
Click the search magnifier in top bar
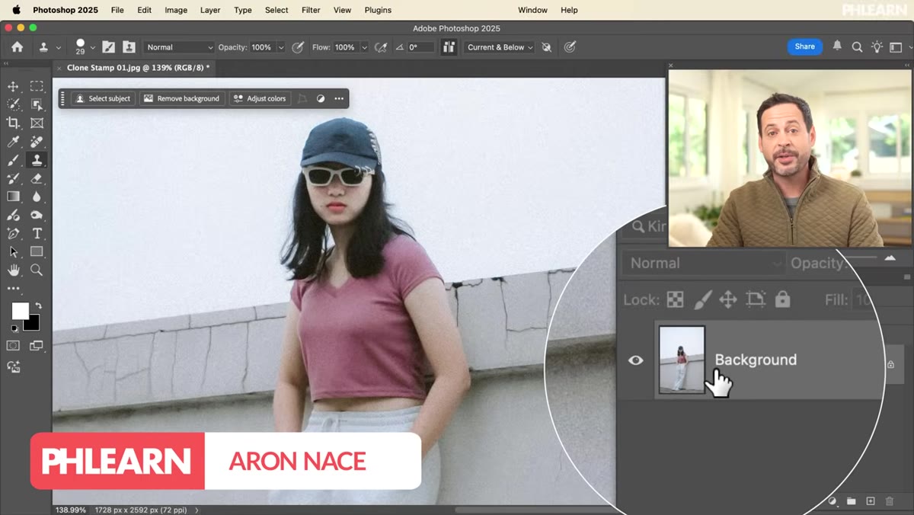[857, 47]
